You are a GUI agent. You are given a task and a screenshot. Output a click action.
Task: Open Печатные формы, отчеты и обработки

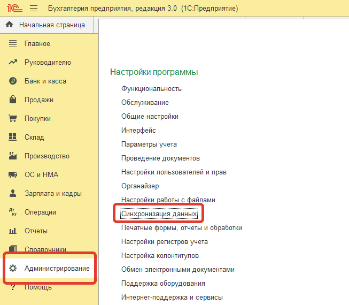pyautogui.click(x=182, y=228)
